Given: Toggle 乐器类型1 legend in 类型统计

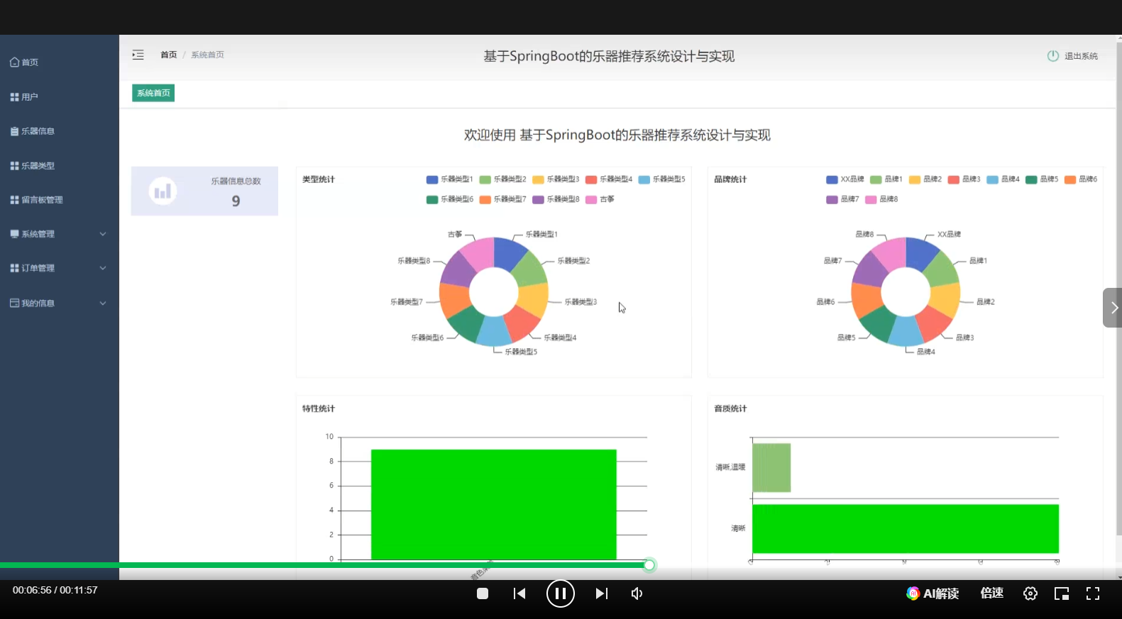Looking at the screenshot, I should tap(449, 179).
